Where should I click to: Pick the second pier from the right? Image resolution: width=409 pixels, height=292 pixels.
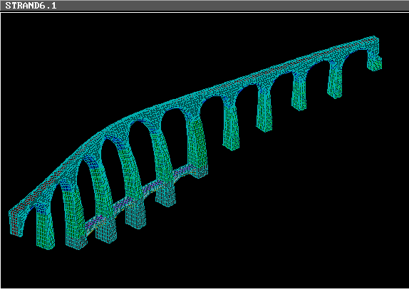[x=299, y=91]
